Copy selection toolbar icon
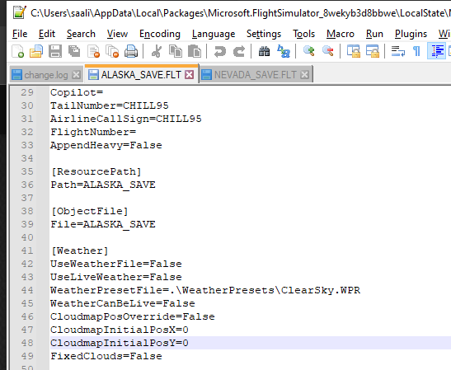 (x=176, y=51)
